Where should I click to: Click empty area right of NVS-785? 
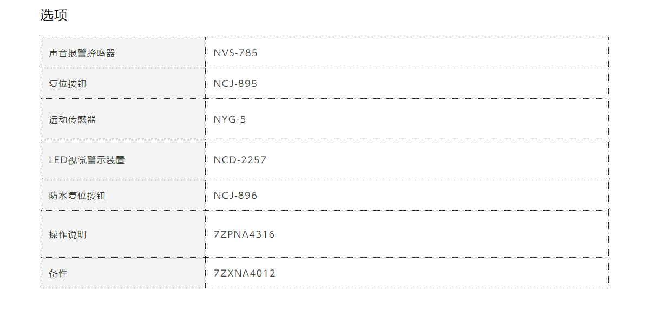(x=433, y=53)
